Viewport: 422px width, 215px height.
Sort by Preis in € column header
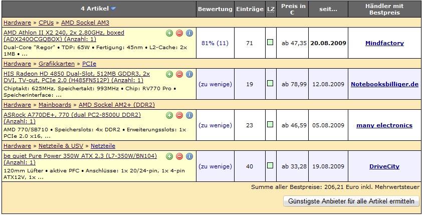coord(292,9)
